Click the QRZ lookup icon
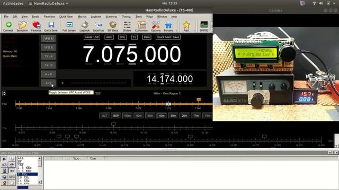This screenshot has width=339, height=190. [x=12, y=177]
